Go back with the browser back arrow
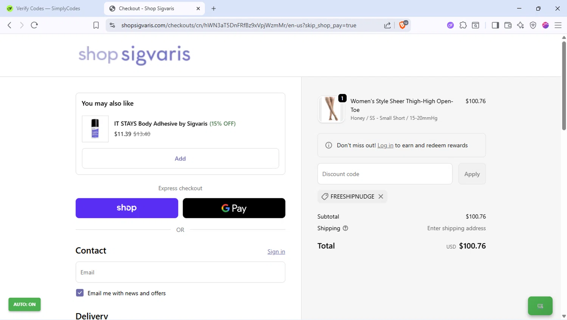Screen dimensions: 567x320 9,25
